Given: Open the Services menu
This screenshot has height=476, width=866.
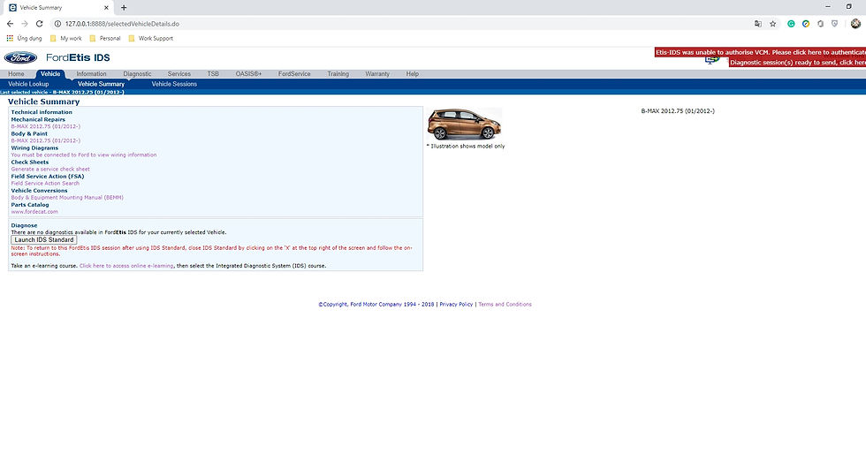Looking at the screenshot, I should coord(179,74).
